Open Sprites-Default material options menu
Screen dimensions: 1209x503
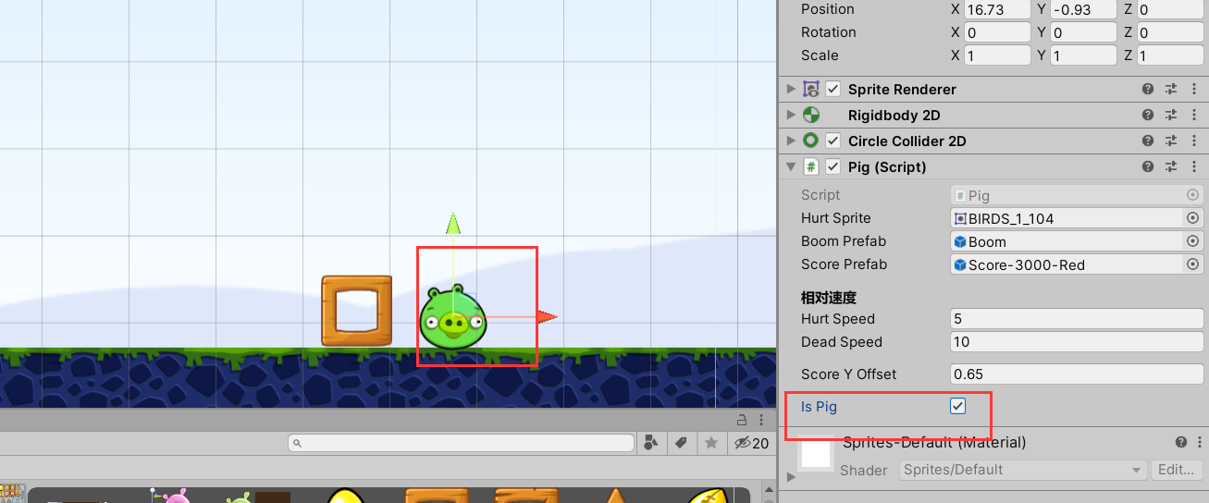[1199, 443]
